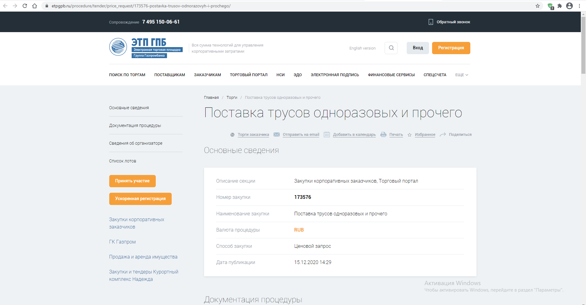The width and height of the screenshot is (586, 305).
Task: Bookmark this page with the star icon
Action: tap(538, 6)
